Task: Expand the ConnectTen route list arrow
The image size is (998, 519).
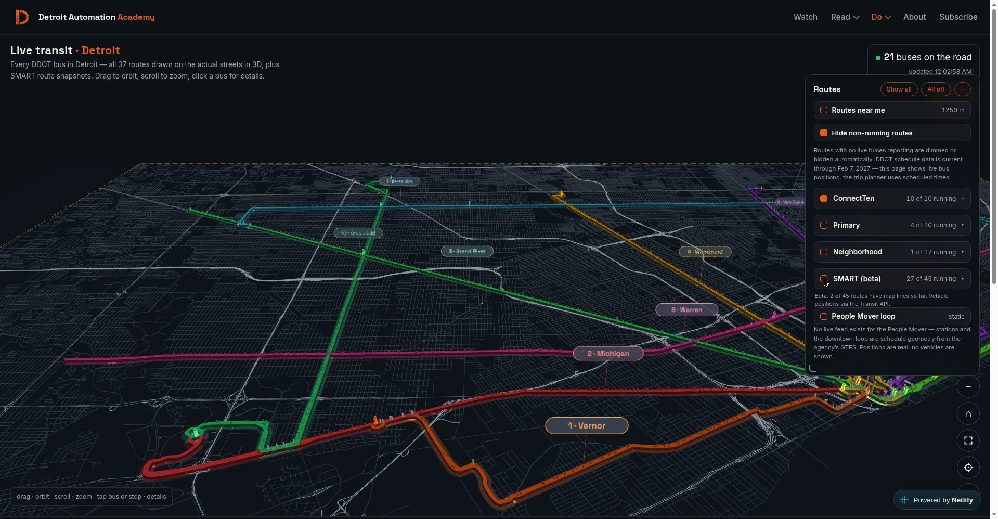Action: coord(963,199)
